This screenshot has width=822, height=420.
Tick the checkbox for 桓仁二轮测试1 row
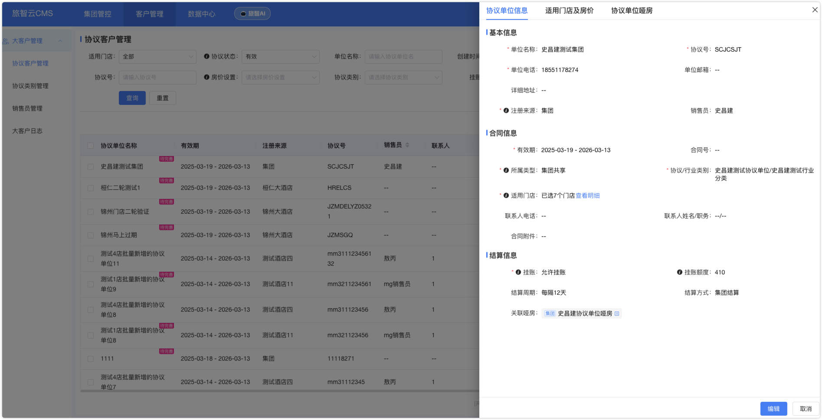(91, 188)
